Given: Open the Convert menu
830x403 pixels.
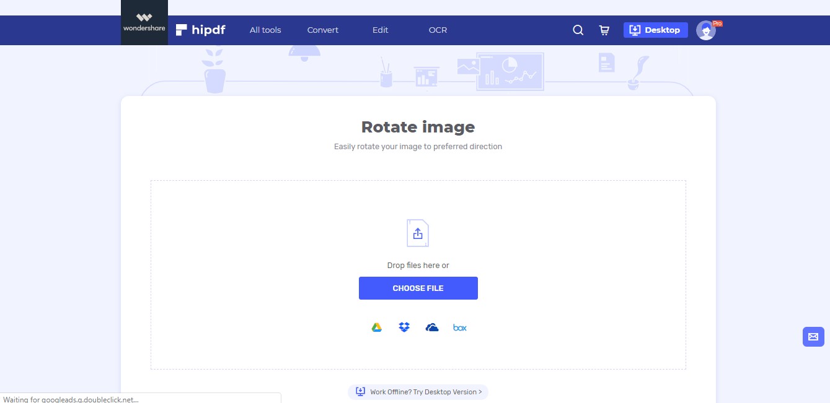Looking at the screenshot, I should point(323,30).
